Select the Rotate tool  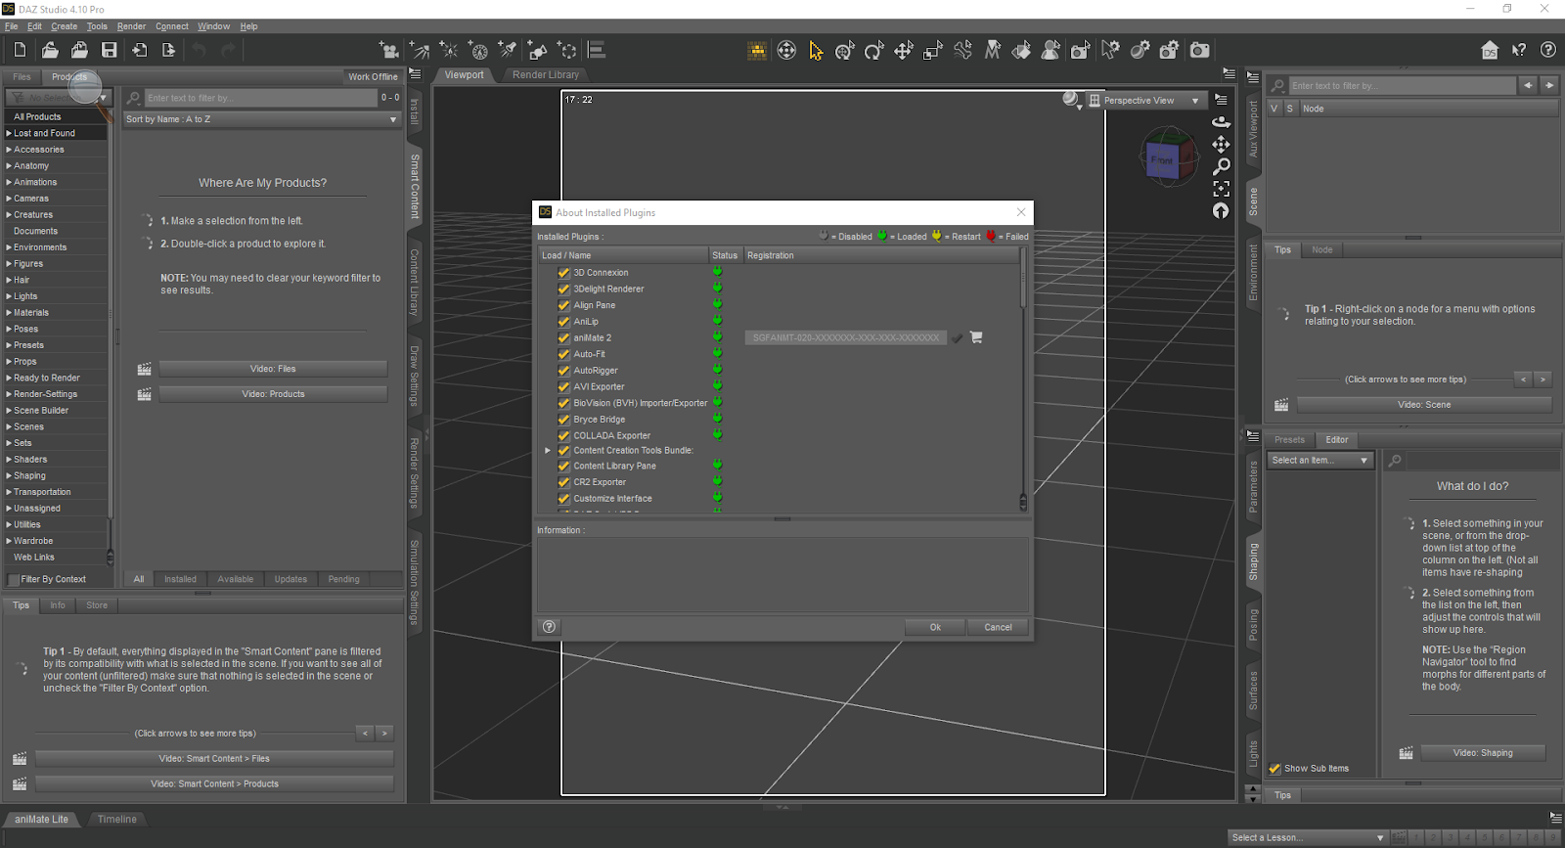click(x=874, y=50)
